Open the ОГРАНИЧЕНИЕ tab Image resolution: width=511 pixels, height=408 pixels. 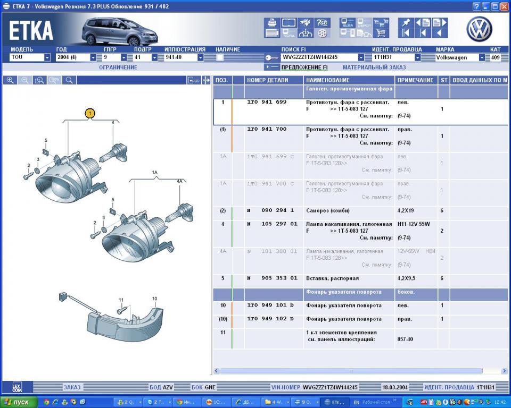pyautogui.click(x=118, y=67)
